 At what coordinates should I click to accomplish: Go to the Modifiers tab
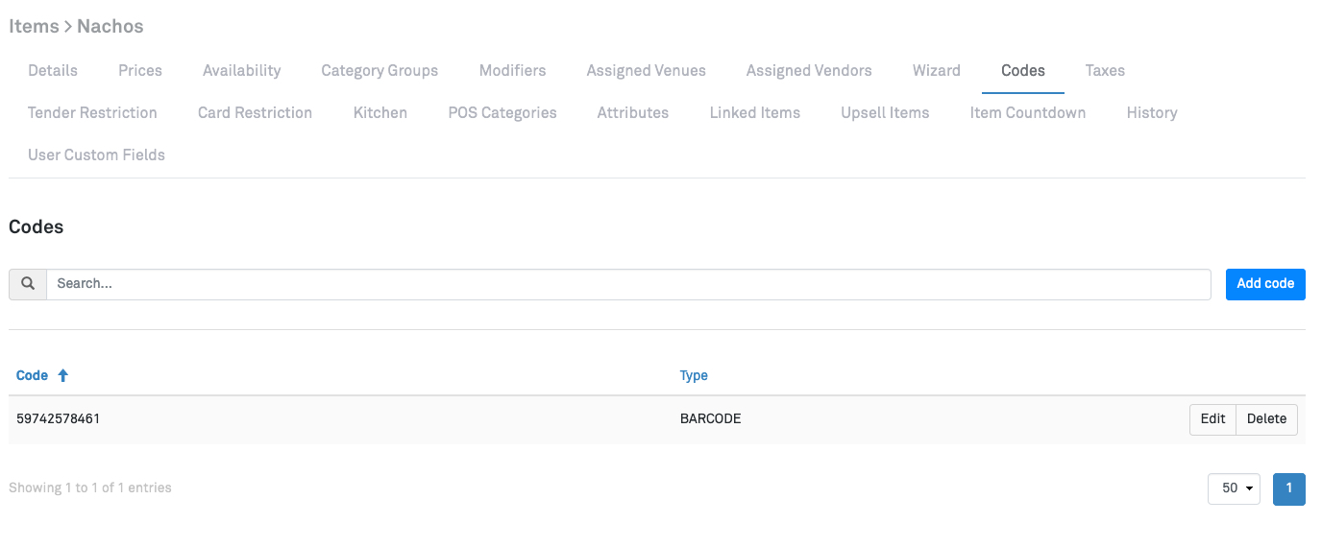click(x=512, y=71)
